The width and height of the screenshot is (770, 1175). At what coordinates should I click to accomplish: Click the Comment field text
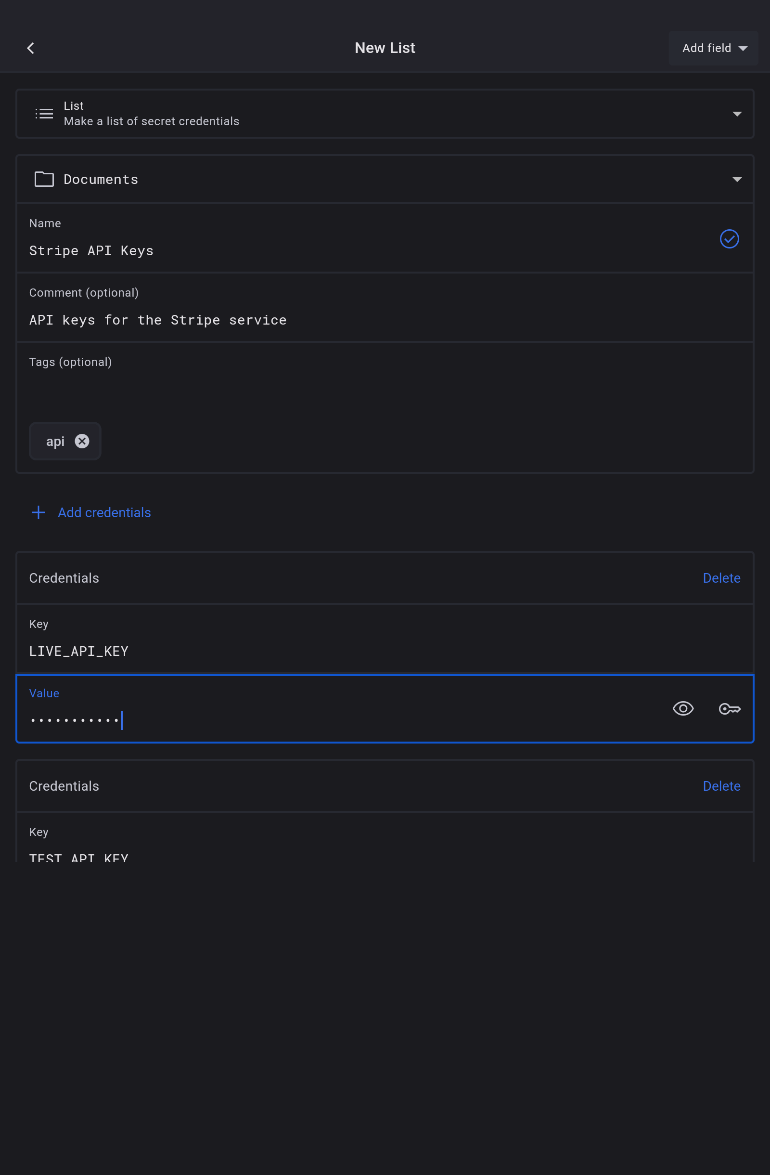[158, 320]
